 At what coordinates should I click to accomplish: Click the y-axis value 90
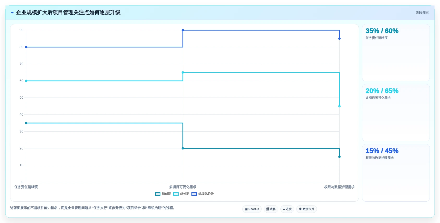pyautogui.click(x=21, y=30)
